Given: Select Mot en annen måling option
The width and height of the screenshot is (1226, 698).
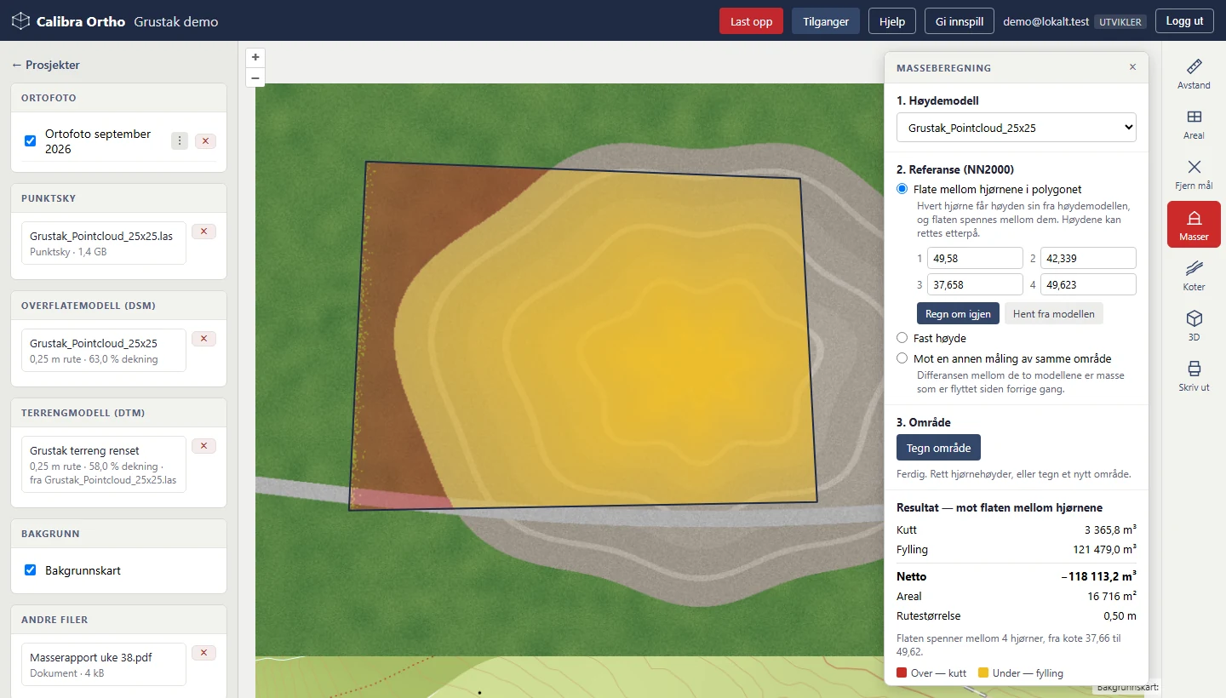Looking at the screenshot, I should (902, 358).
